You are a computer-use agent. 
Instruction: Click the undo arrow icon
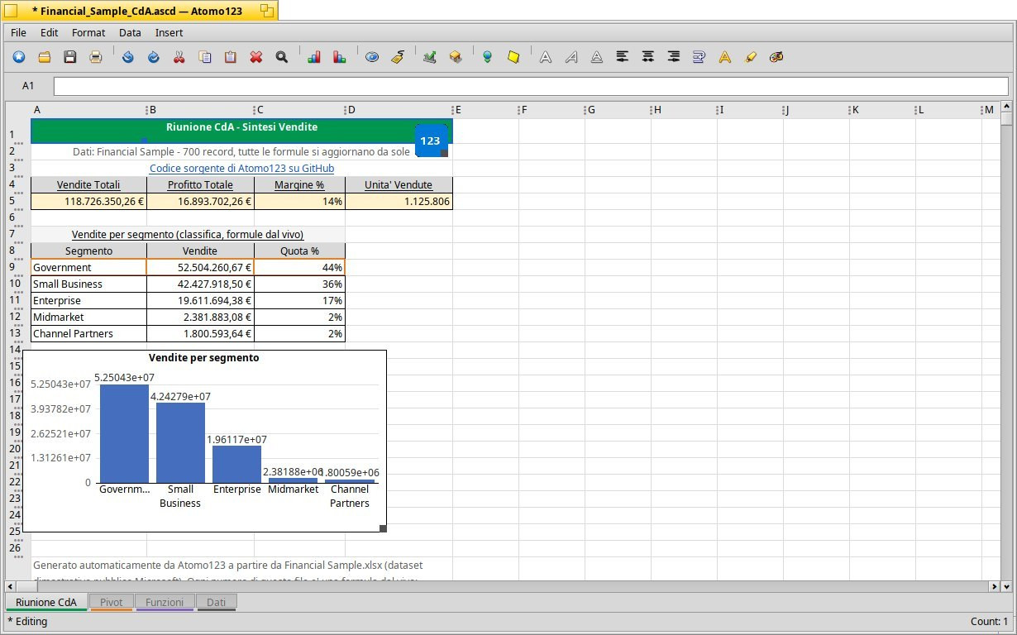pos(127,57)
